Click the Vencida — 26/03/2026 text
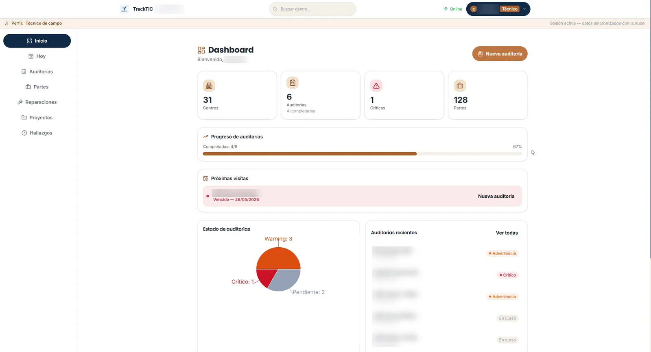Image resolution: width=651 pixels, height=352 pixels. (236, 200)
